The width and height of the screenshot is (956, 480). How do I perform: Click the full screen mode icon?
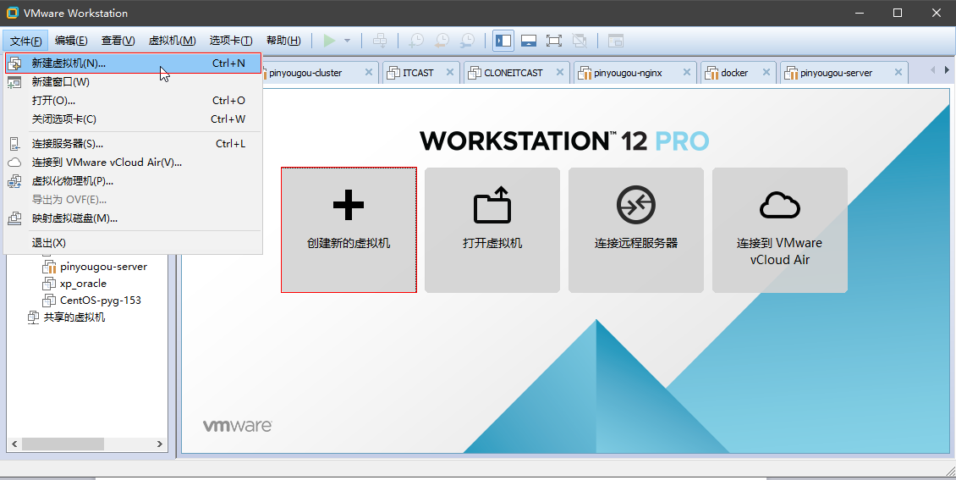pos(553,41)
